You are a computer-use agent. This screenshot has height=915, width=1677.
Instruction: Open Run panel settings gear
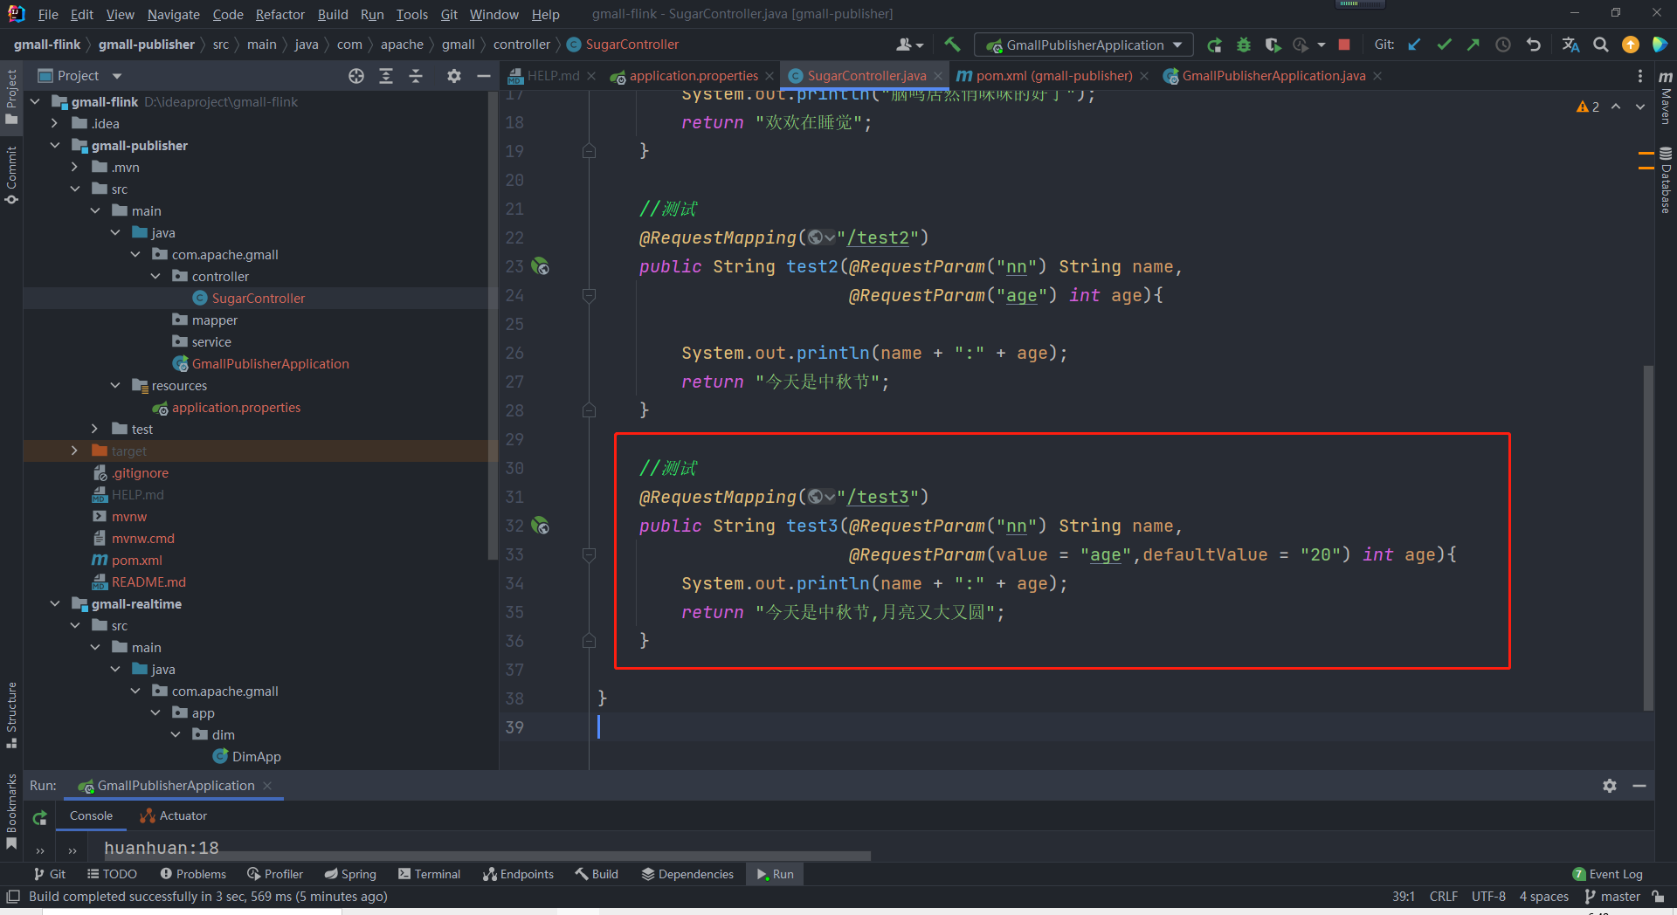tap(1610, 786)
